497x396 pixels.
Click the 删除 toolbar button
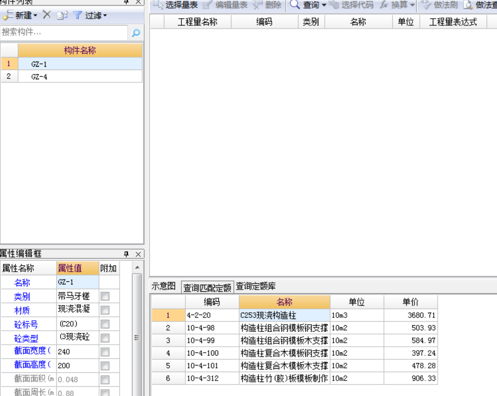[267, 5]
